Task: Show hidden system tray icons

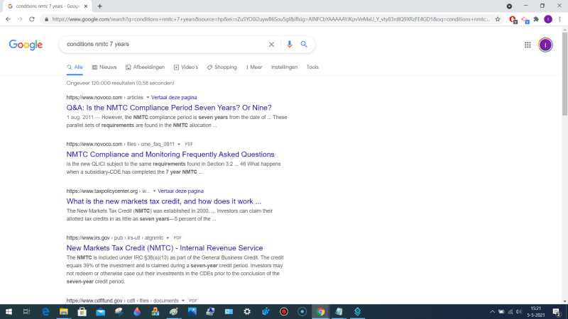Action: pyautogui.click(x=492, y=311)
